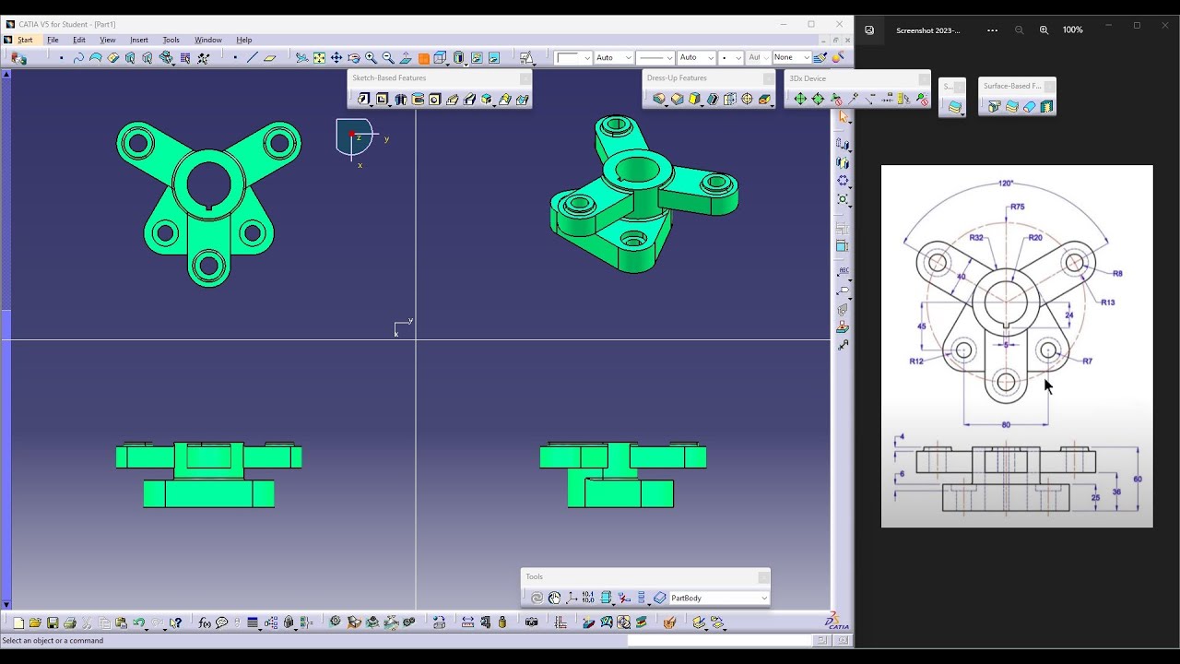This screenshot has height=664, width=1180.
Task: Open the Insert menu
Action: [139, 40]
